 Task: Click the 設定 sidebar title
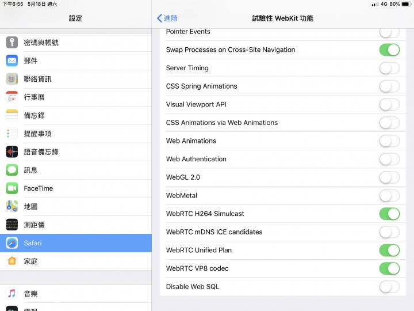click(75, 18)
